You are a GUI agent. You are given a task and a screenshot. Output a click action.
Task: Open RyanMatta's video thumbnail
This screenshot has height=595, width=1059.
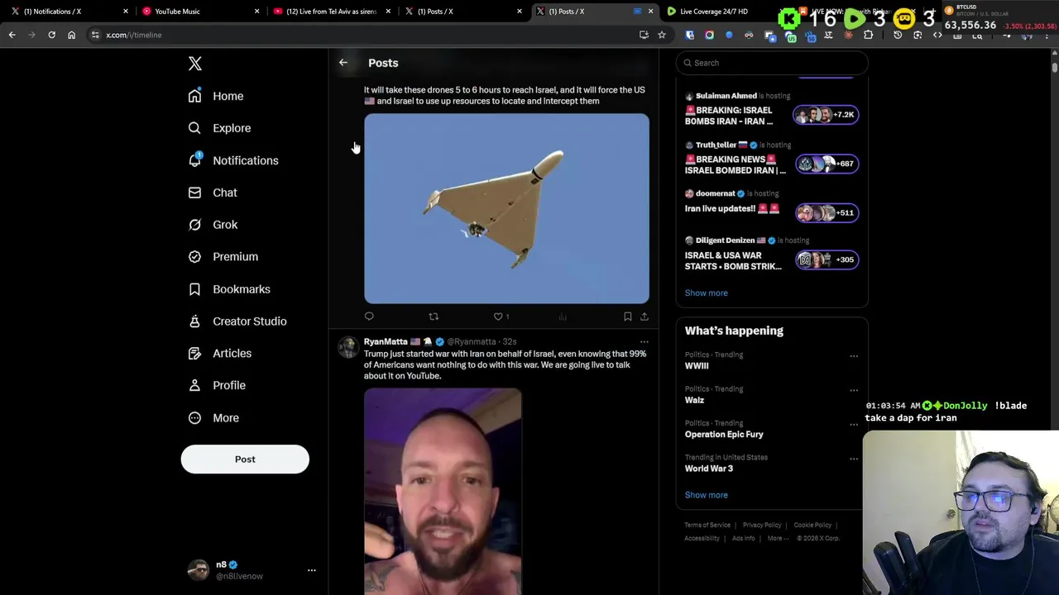pos(443,491)
